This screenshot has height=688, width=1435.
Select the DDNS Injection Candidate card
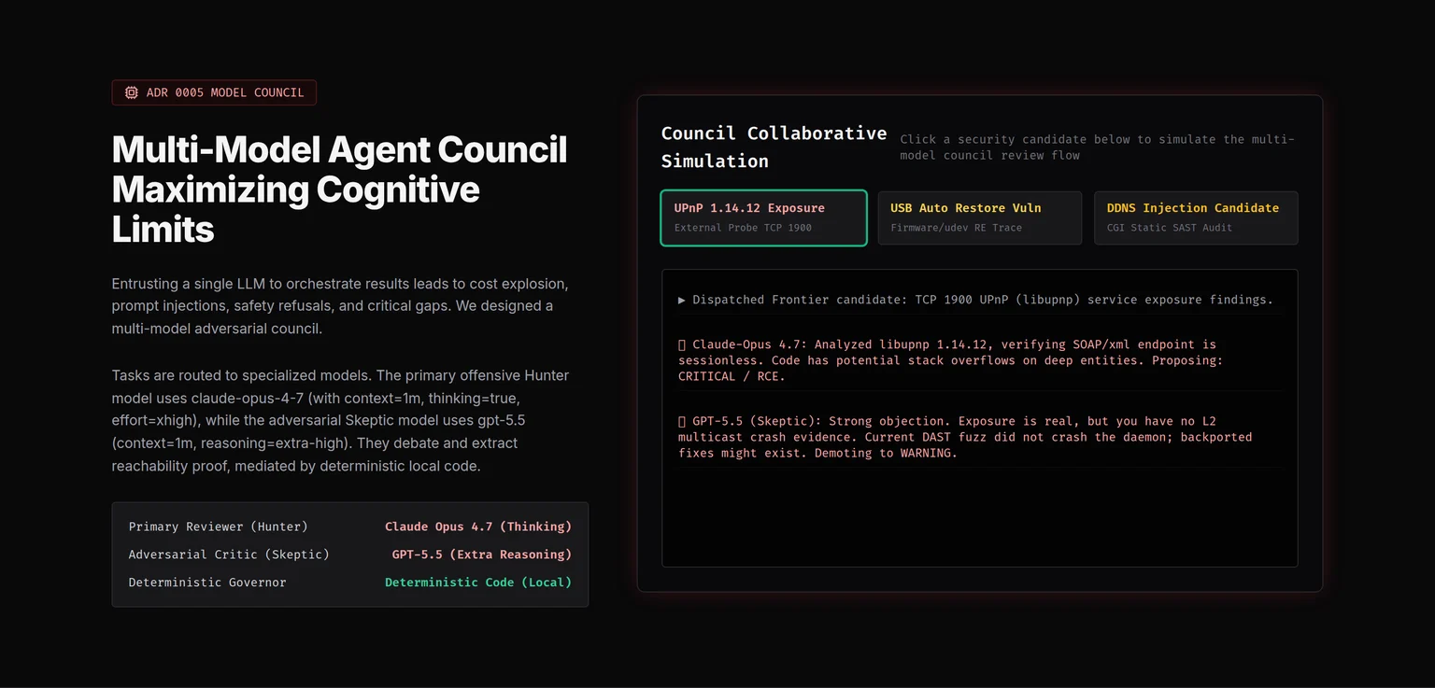pyautogui.click(x=1196, y=218)
